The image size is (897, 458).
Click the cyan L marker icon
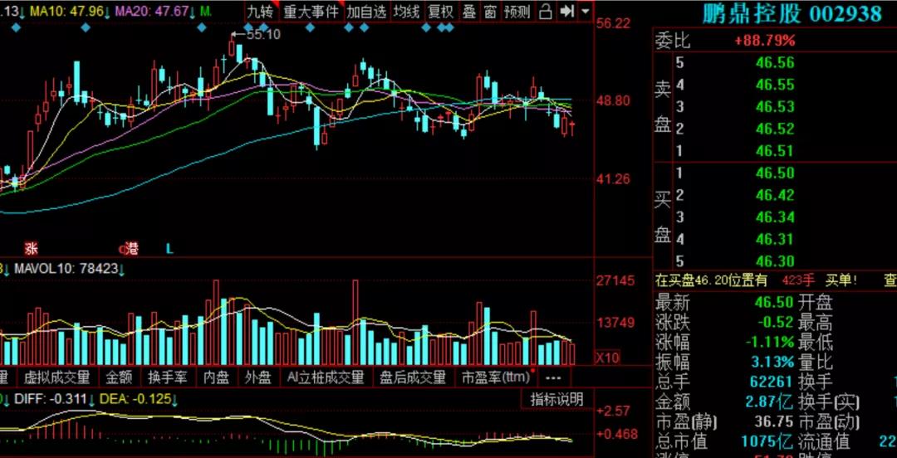point(170,249)
